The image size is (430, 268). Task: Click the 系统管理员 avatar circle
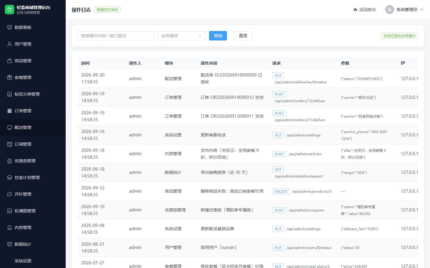390,10
